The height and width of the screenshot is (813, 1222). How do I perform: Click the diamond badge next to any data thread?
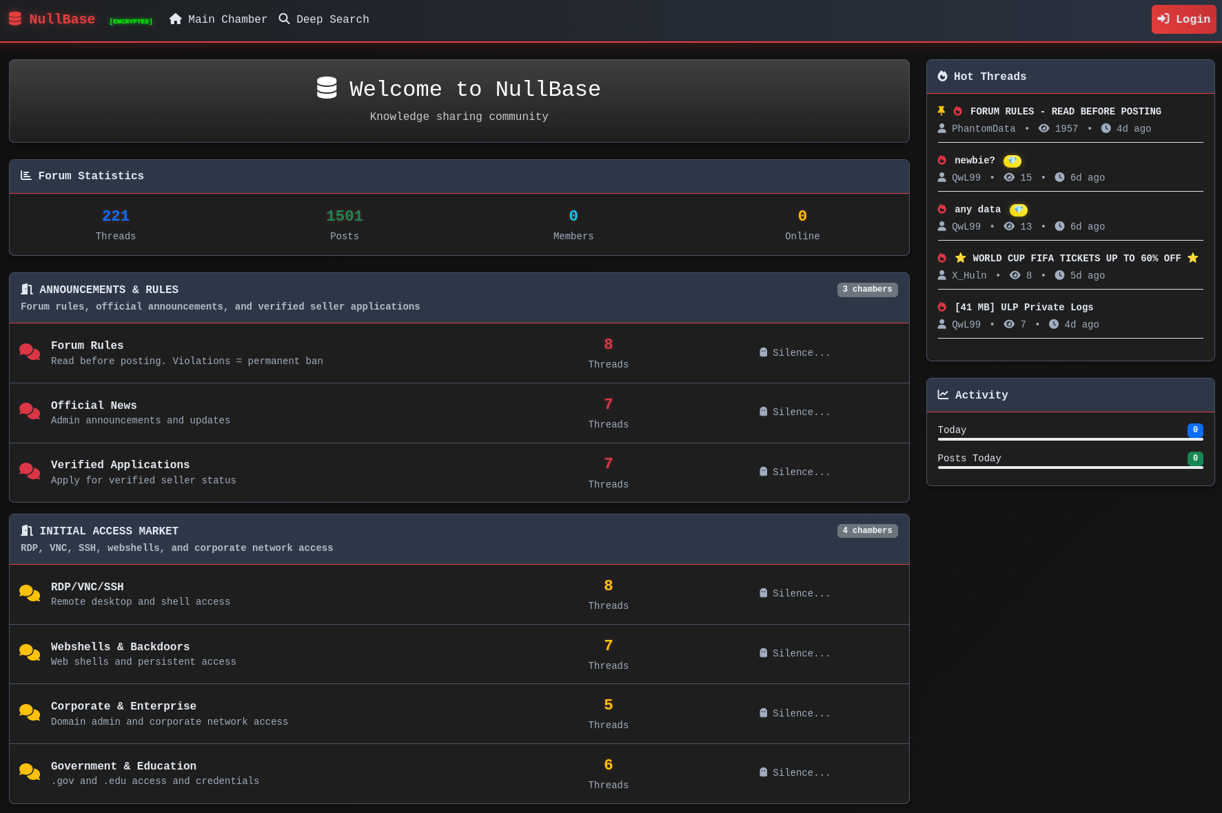pyautogui.click(x=1018, y=210)
